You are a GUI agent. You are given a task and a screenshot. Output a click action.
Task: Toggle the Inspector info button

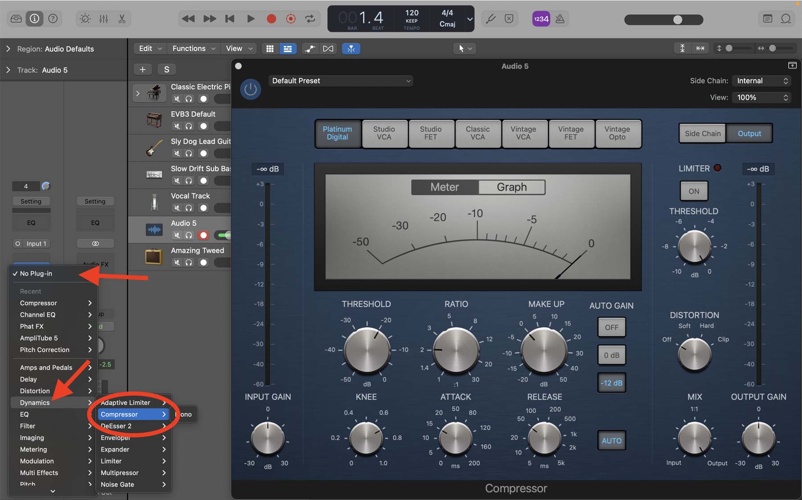pyautogui.click(x=34, y=19)
